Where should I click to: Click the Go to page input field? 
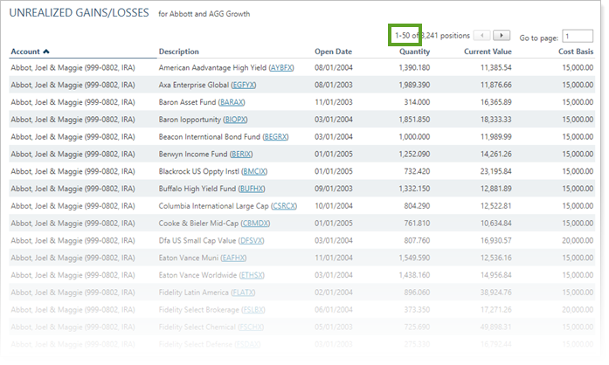pos(578,37)
